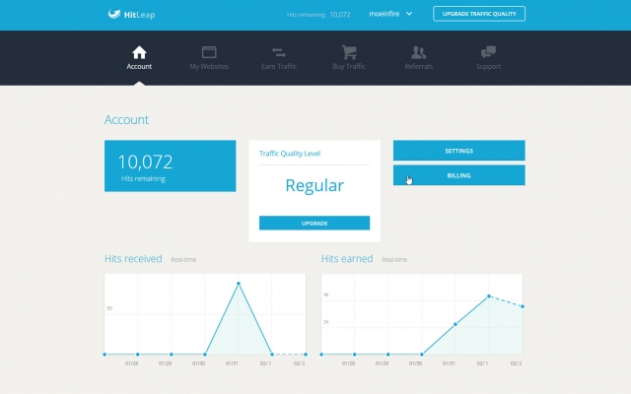Select the Earn Traffic nav label
Viewport: 631px width, 394px height.
click(x=279, y=67)
